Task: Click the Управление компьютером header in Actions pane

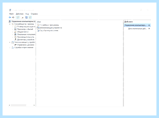Action: (137, 25)
